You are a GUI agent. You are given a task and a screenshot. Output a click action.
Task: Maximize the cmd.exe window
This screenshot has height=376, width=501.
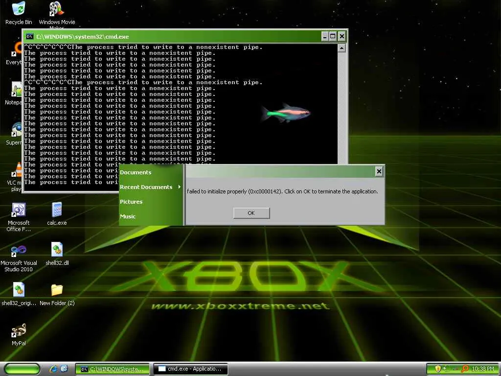[x=333, y=36]
